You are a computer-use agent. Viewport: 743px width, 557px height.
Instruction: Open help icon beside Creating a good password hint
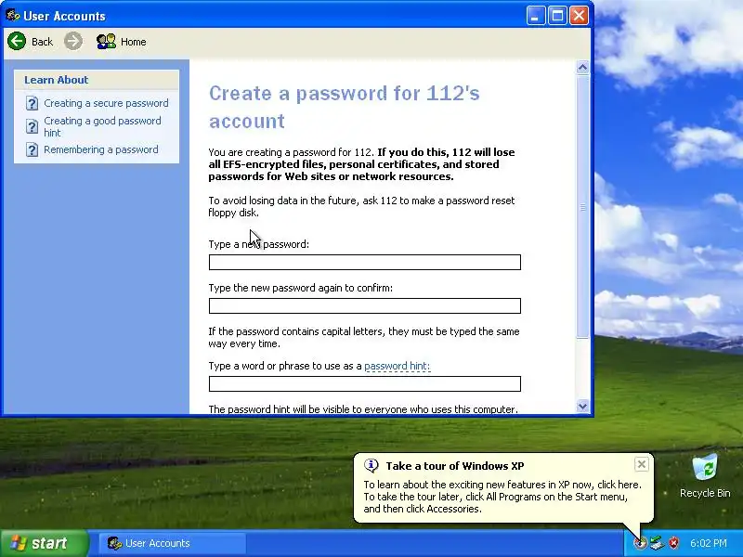[x=32, y=126]
